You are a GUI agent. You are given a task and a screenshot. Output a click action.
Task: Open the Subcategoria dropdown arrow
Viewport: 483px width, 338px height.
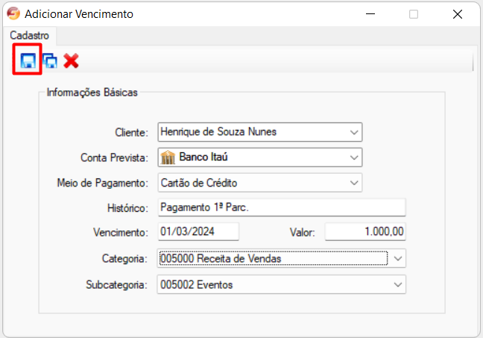(x=398, y=284)
